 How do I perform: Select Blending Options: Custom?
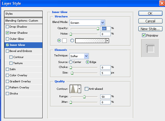pyautogui.click(x=23, y=21)
